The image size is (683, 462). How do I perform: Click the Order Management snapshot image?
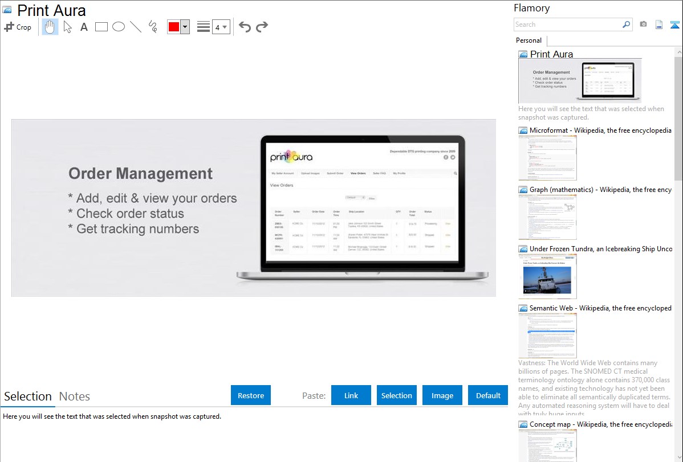pos(254,208)
